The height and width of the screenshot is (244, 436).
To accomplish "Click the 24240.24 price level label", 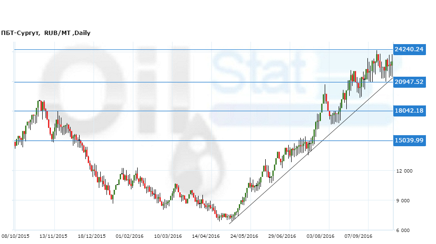I will click(409, 49).
